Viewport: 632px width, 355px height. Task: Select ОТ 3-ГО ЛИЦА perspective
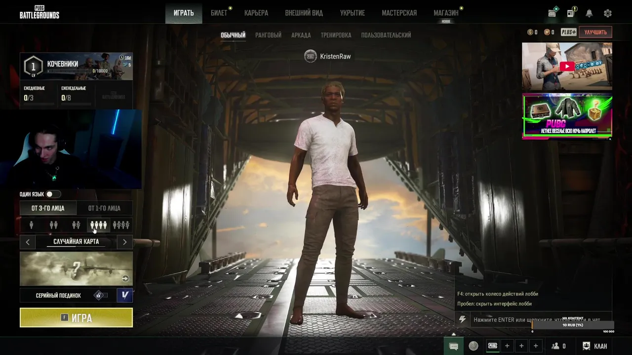coord(48,208)
